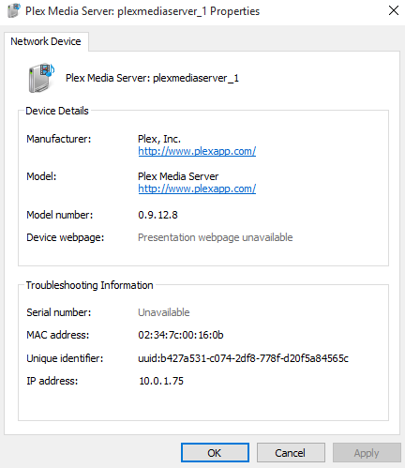Click the IP address value 10.0.1.75

point(161,381)
